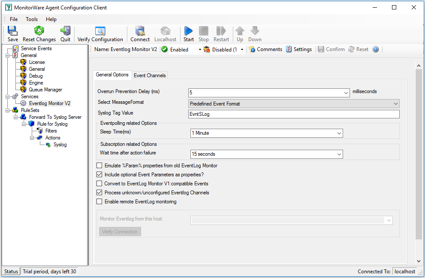Click the help question mark icon
Screen dimensions: 425x278
point(376,49)
